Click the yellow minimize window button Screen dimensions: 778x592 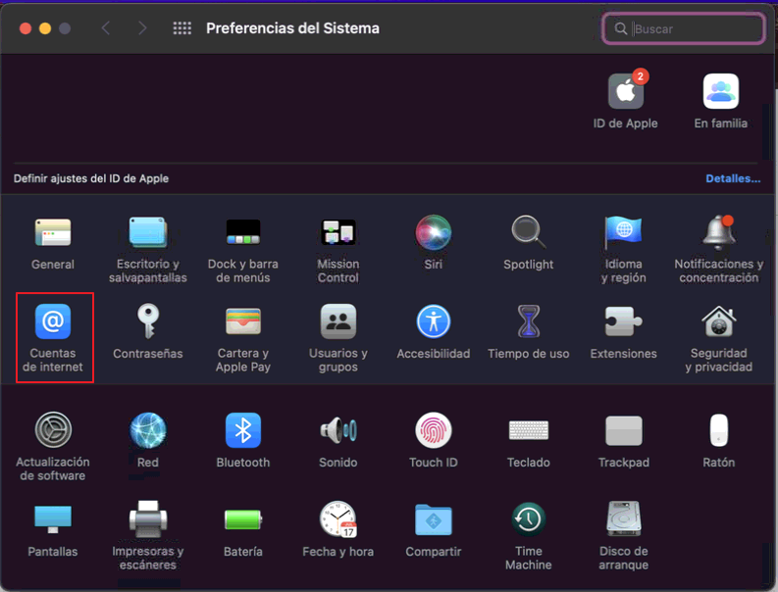click(45, 28)
